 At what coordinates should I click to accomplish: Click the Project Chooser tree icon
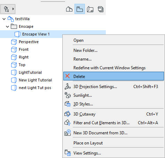[6, 9]
